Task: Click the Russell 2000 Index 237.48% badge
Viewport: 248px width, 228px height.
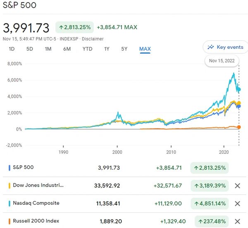Action: [x=209, y=221]
